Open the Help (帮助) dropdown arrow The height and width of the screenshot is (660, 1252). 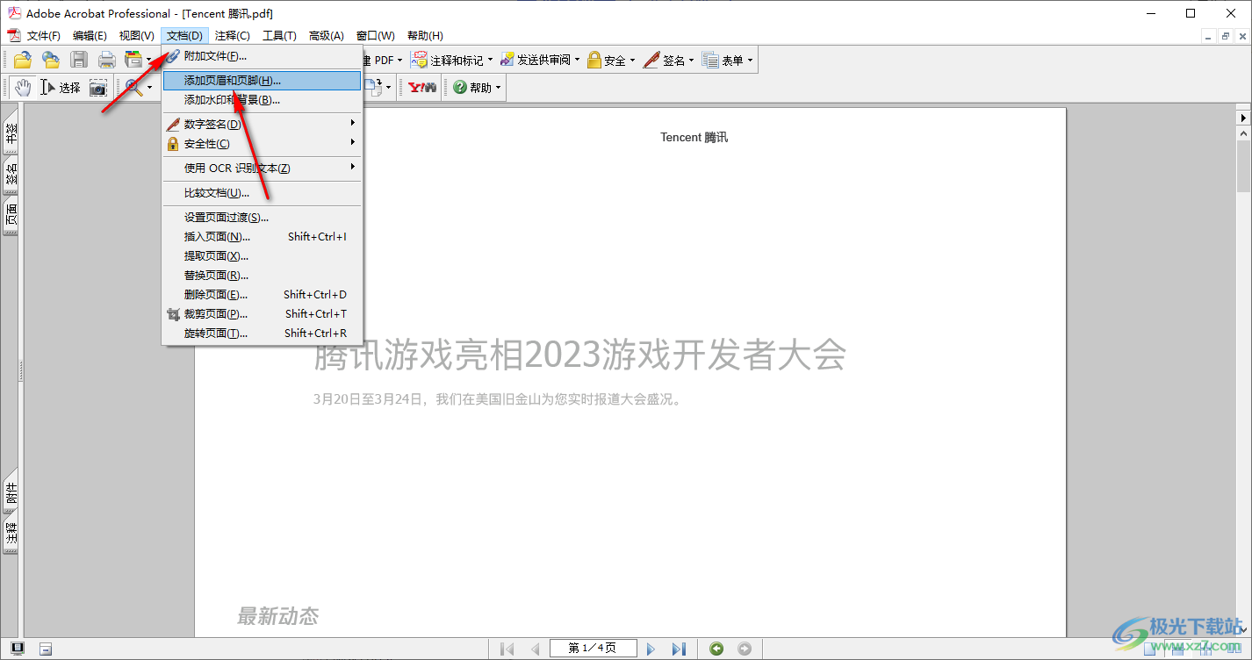498,88
